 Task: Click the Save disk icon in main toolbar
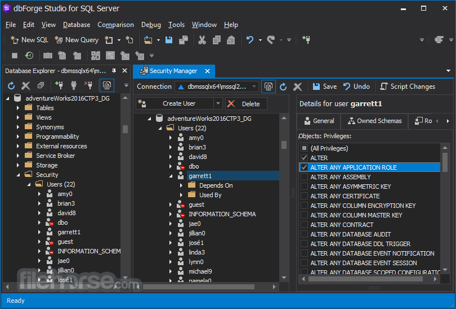[169, 40]
